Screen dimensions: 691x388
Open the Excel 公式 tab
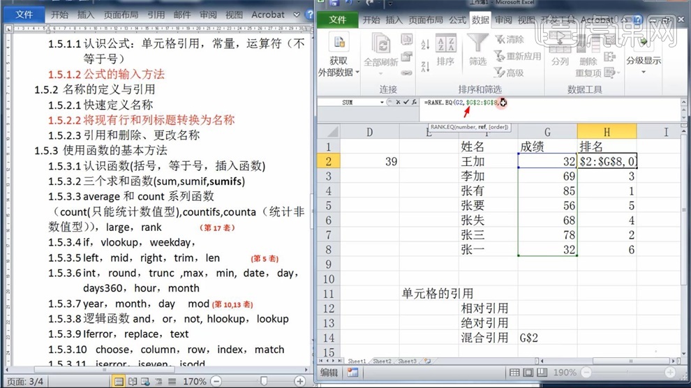[457, 20]
